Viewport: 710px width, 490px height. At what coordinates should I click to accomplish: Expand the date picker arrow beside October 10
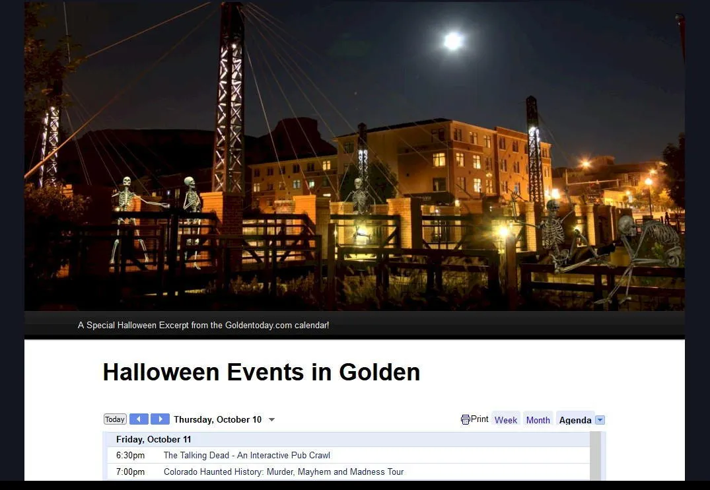[x=271, y=420]
